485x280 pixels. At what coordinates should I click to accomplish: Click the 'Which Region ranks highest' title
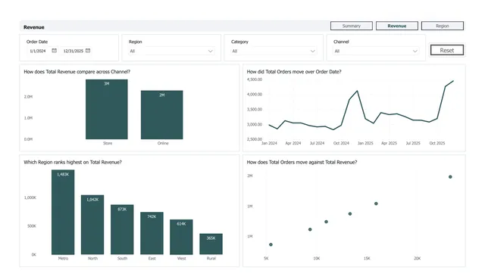tap(73, 162)
